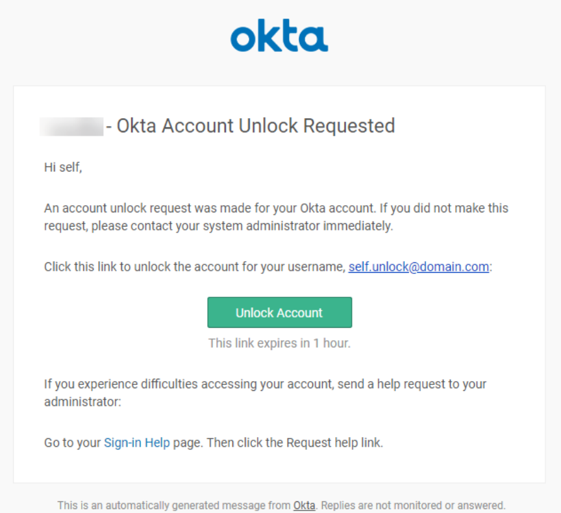Follow the underlined Okta link in footer

tap(304, 505)
